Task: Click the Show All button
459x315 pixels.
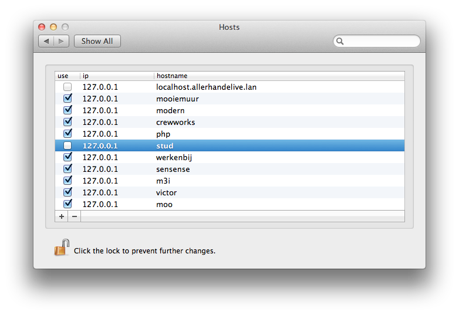Action: pyautogui.click(x=97, y=41)
